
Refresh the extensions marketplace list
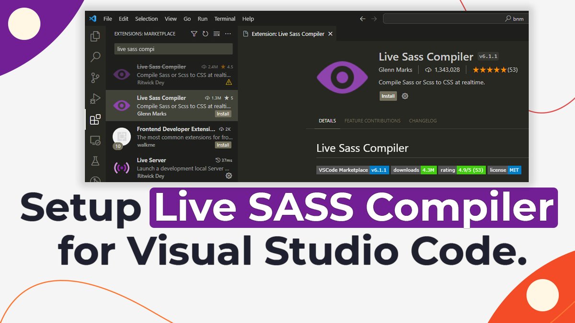pos(205,34)
